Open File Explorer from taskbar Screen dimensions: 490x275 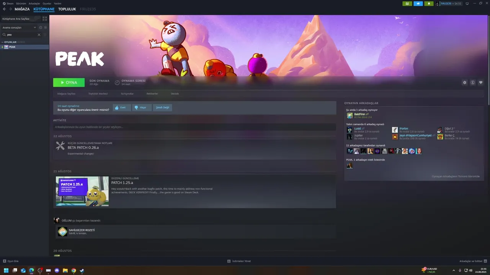pyautogui.click(x=65, y=270)
